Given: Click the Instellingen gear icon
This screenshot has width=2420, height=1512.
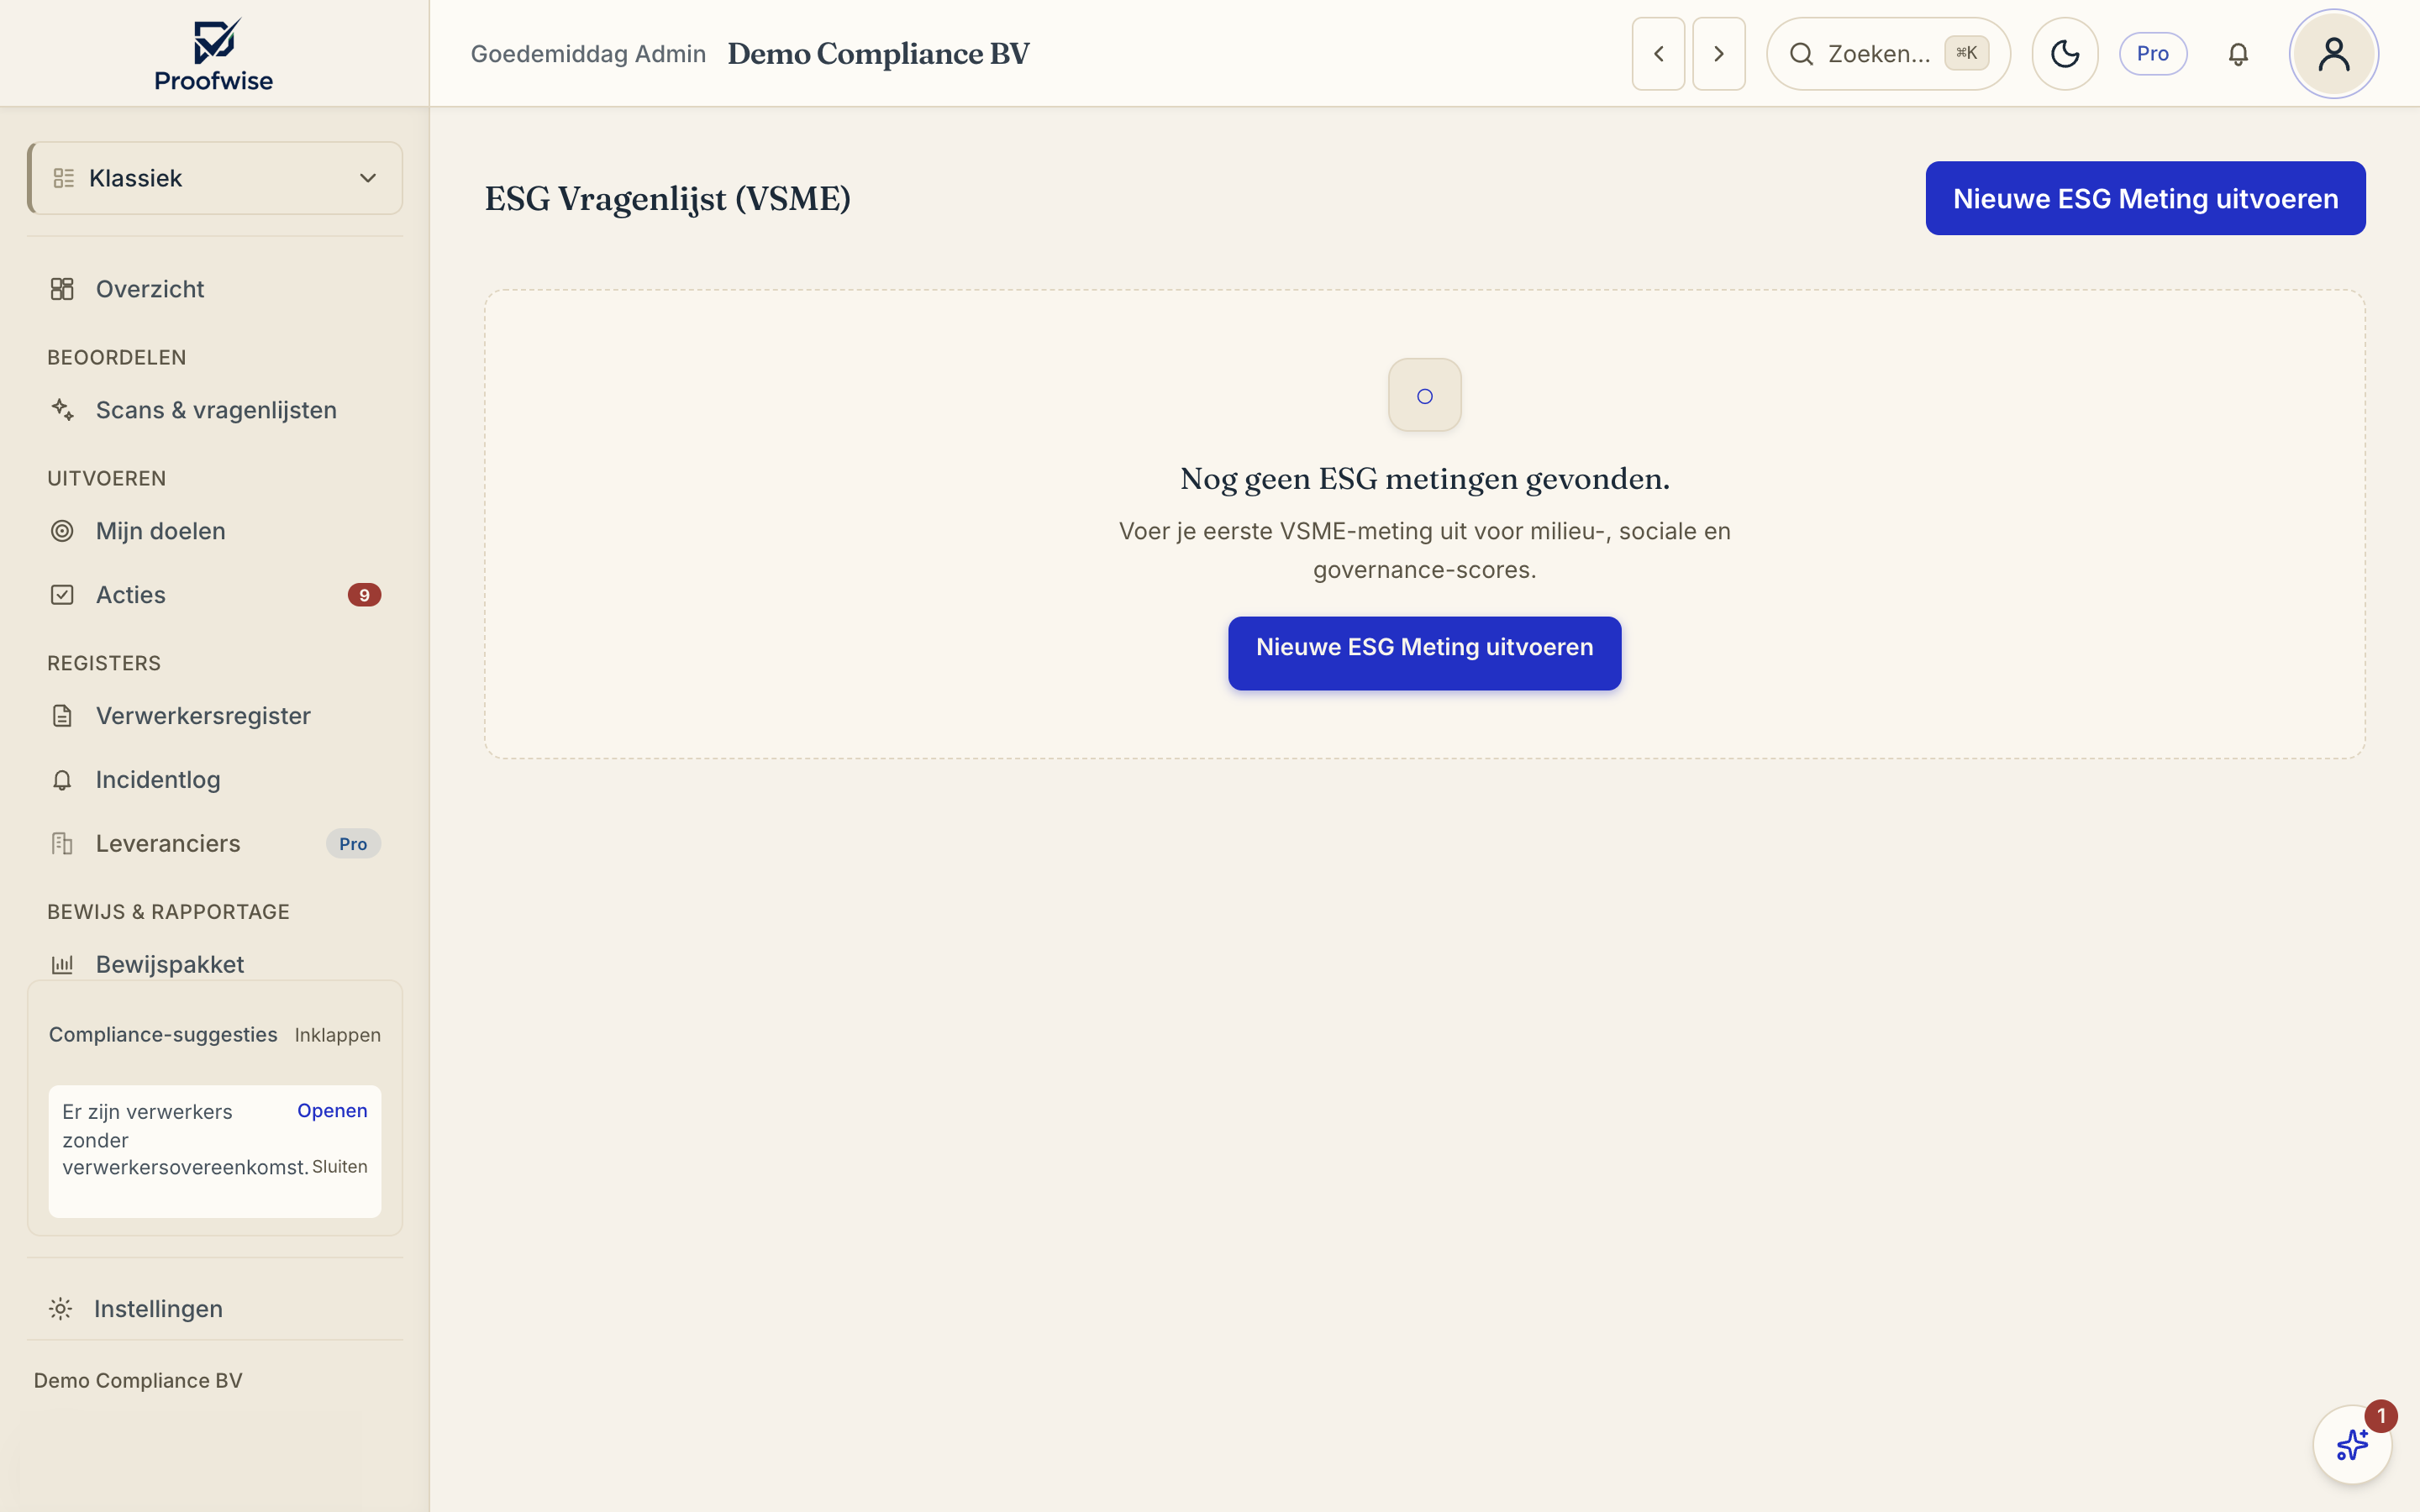Looking at the screenshot, I should (61, 1309).
